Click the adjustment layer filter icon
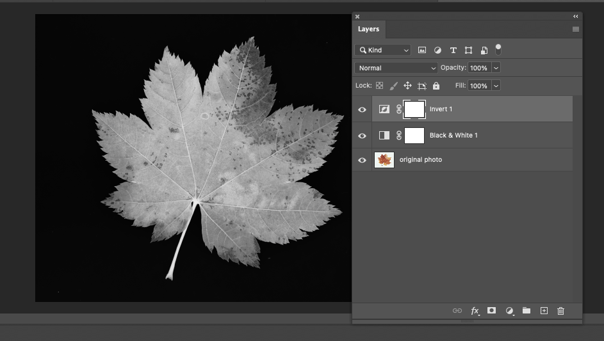This screenshot has width=604, height=341. (437, 50)
